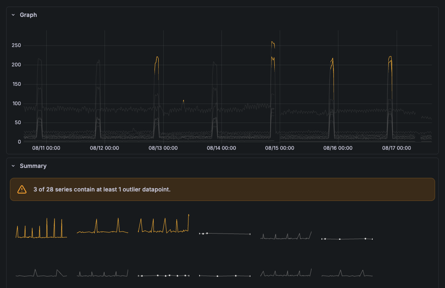Select the outlier warning message text
This screenshot has height=288, width=445.
point(102,189)
